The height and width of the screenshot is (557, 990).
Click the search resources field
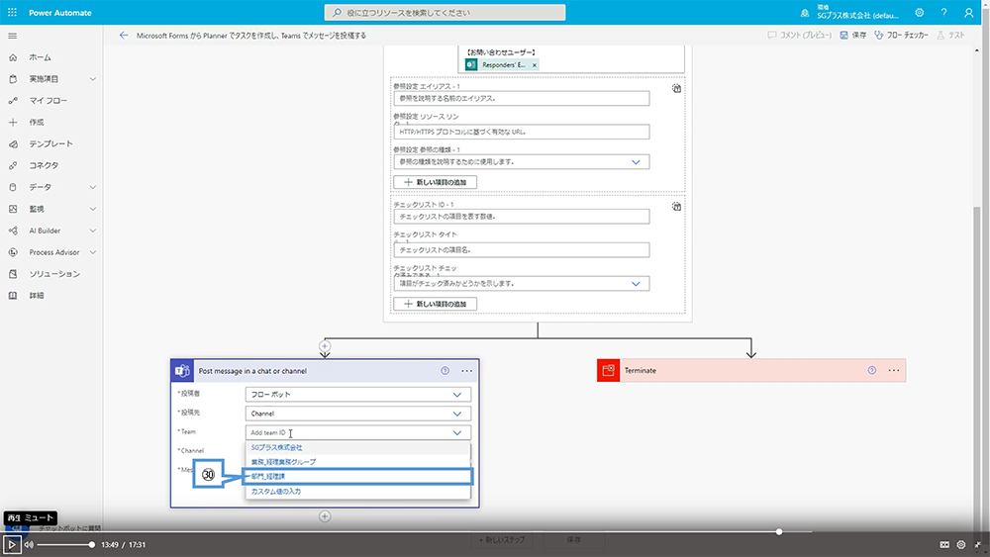(445, 13)
